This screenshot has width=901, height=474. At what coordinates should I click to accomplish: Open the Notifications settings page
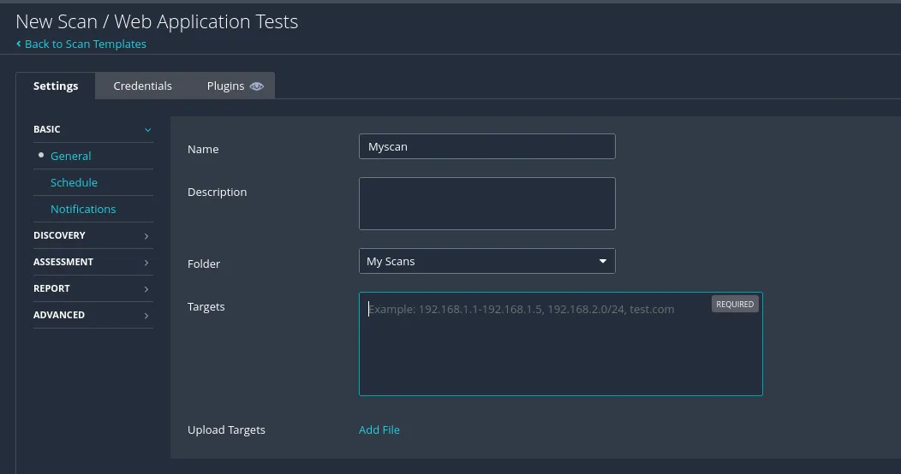tap(83, 209)
